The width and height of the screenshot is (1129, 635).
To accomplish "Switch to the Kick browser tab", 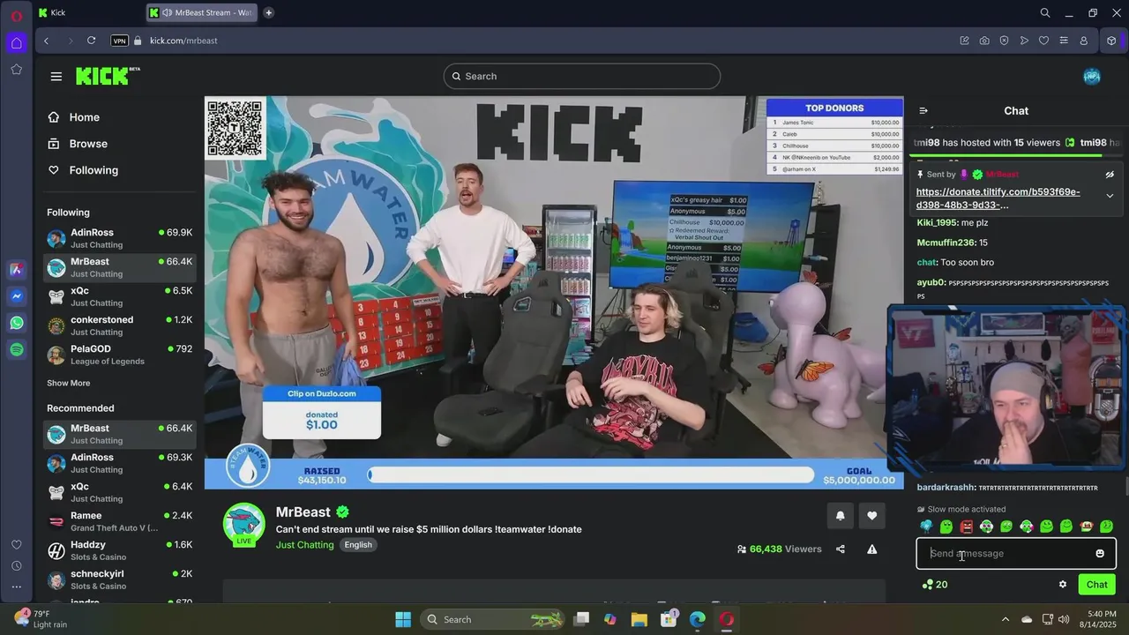I will point(90,12).
